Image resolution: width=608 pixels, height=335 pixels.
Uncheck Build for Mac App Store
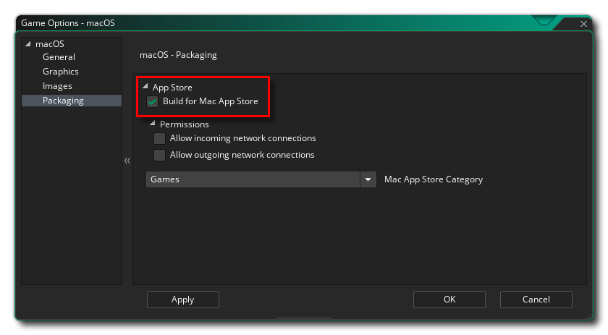pyautogui.click(x=153, y=101)
